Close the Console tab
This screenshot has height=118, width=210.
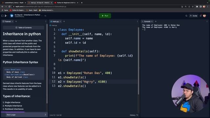click(152, 21)
